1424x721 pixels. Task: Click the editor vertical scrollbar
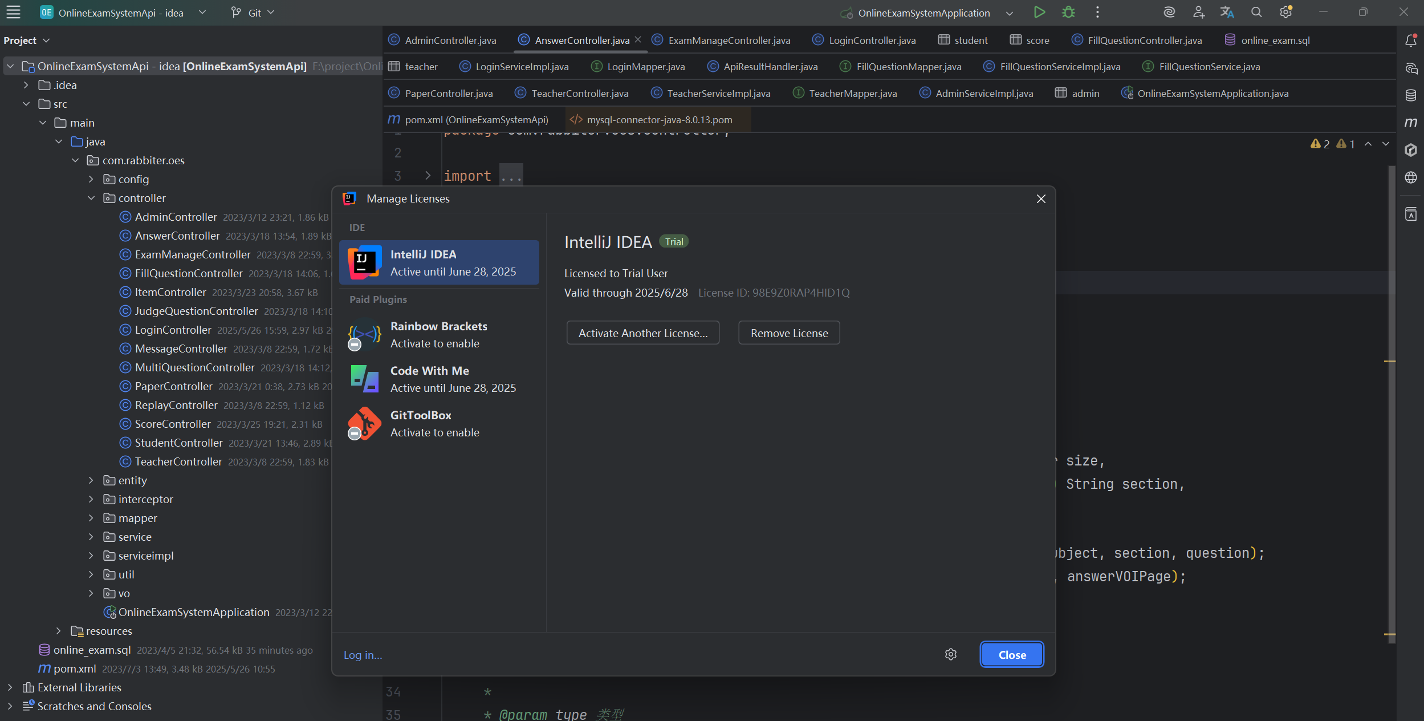(x=1392, y=403)
